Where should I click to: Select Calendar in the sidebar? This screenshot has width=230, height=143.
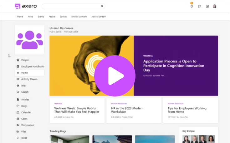(x=26, y=112)
